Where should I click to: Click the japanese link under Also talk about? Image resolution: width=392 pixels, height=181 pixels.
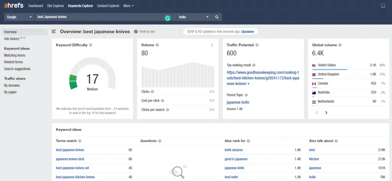[x=315, y=168]
